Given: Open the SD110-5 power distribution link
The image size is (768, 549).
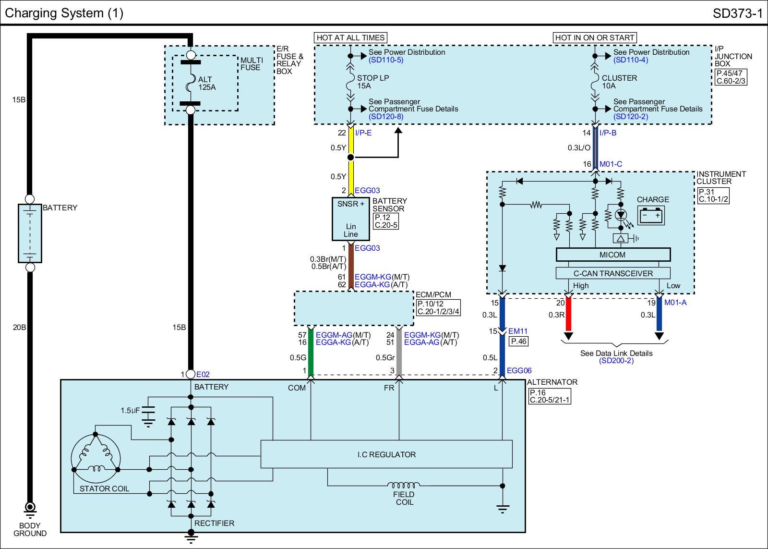Looking at the screenshot, I should (x=385, y=60).
